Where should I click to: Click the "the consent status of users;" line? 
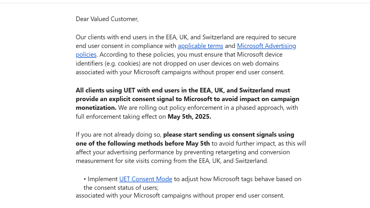click(121, 188)
